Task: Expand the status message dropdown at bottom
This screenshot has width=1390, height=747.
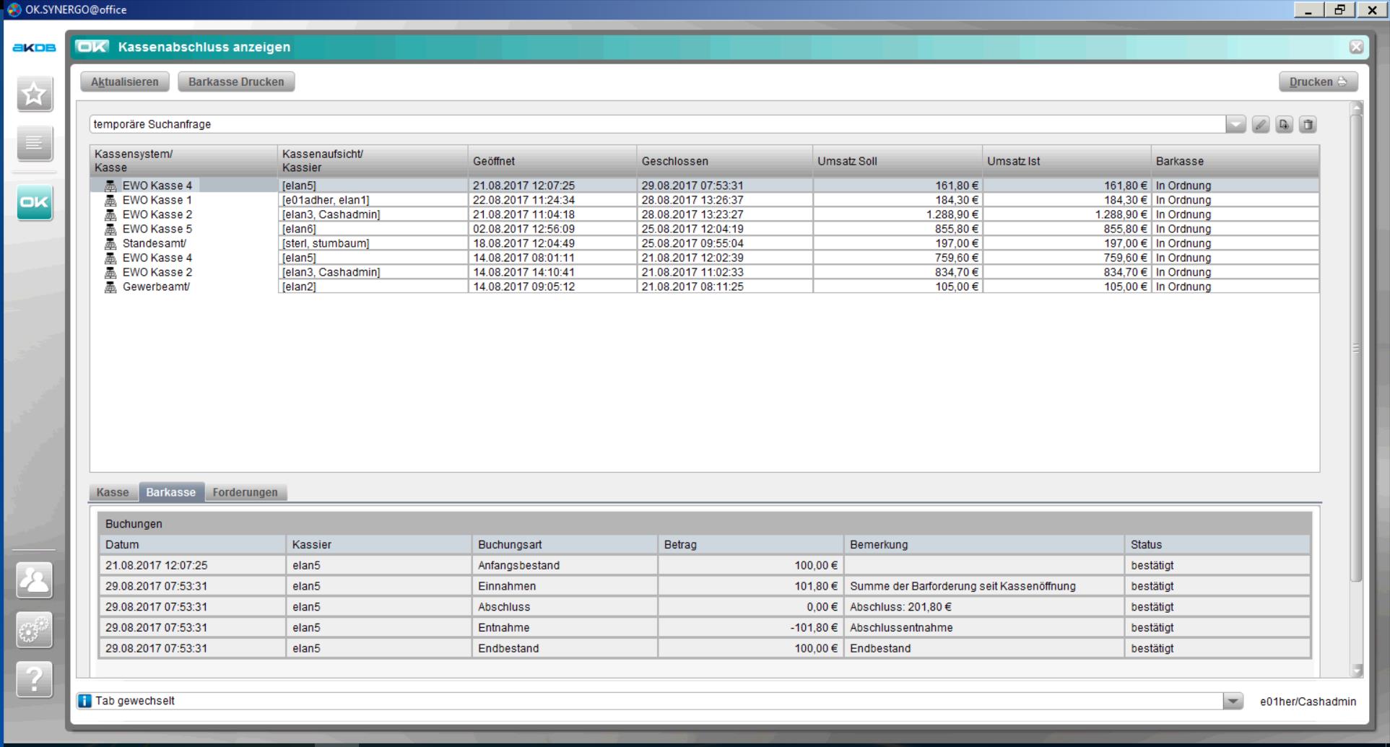Action: click(1233, 701)
